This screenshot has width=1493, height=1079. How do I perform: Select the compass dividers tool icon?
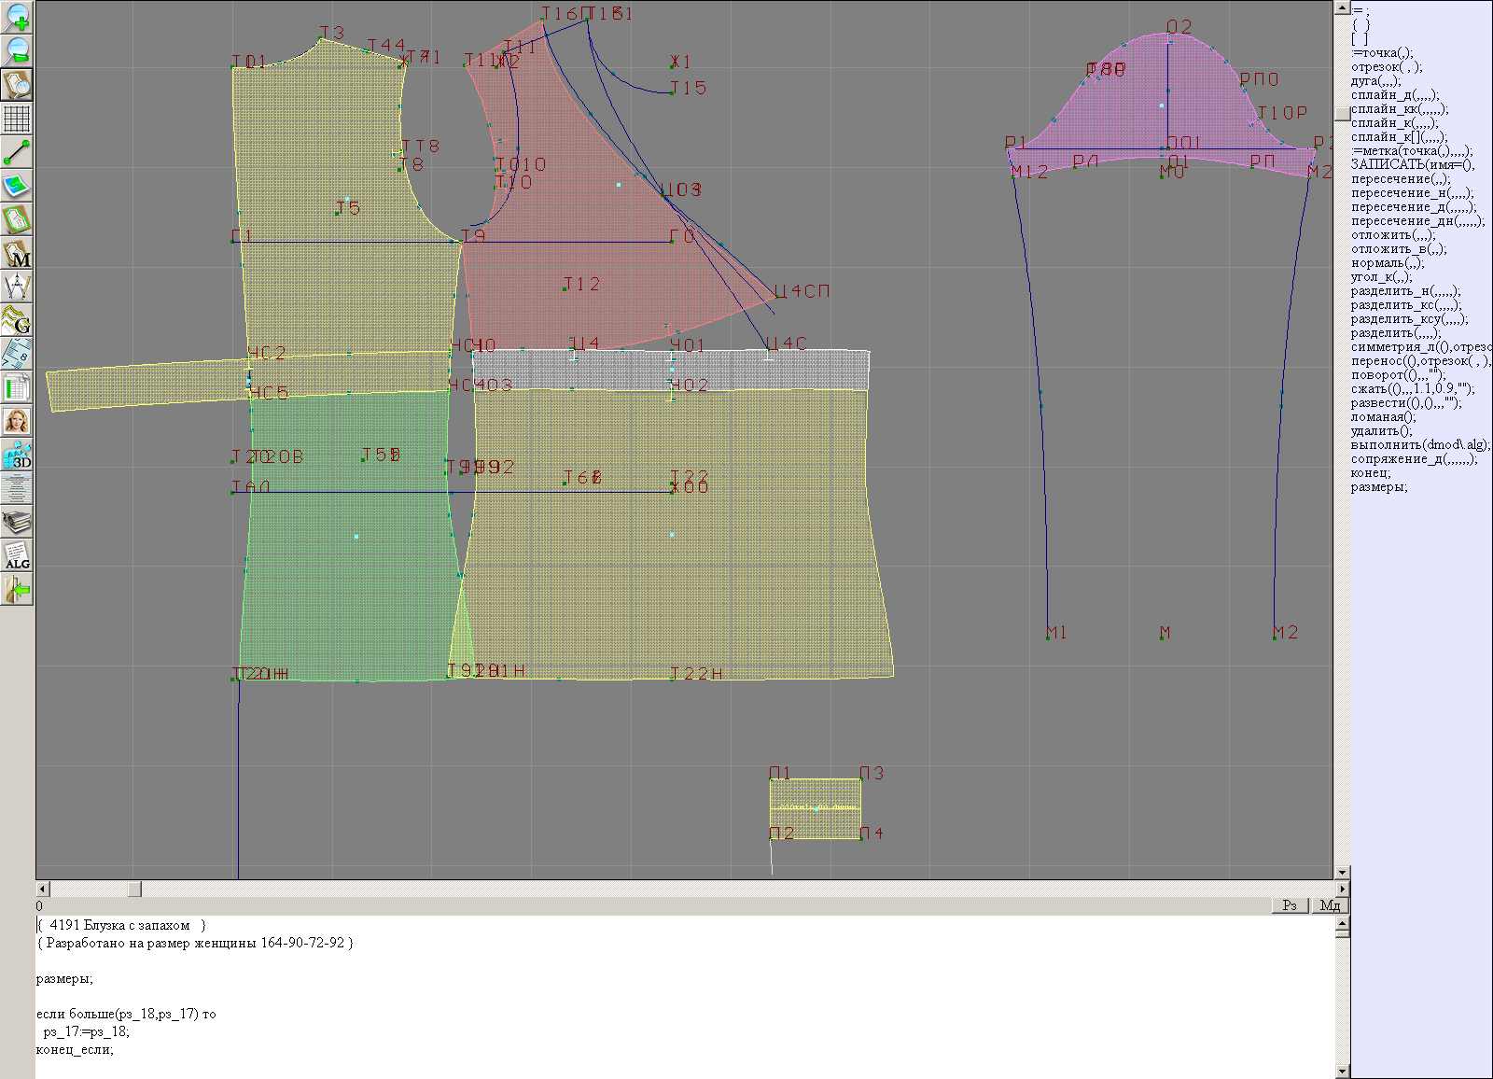17,287
